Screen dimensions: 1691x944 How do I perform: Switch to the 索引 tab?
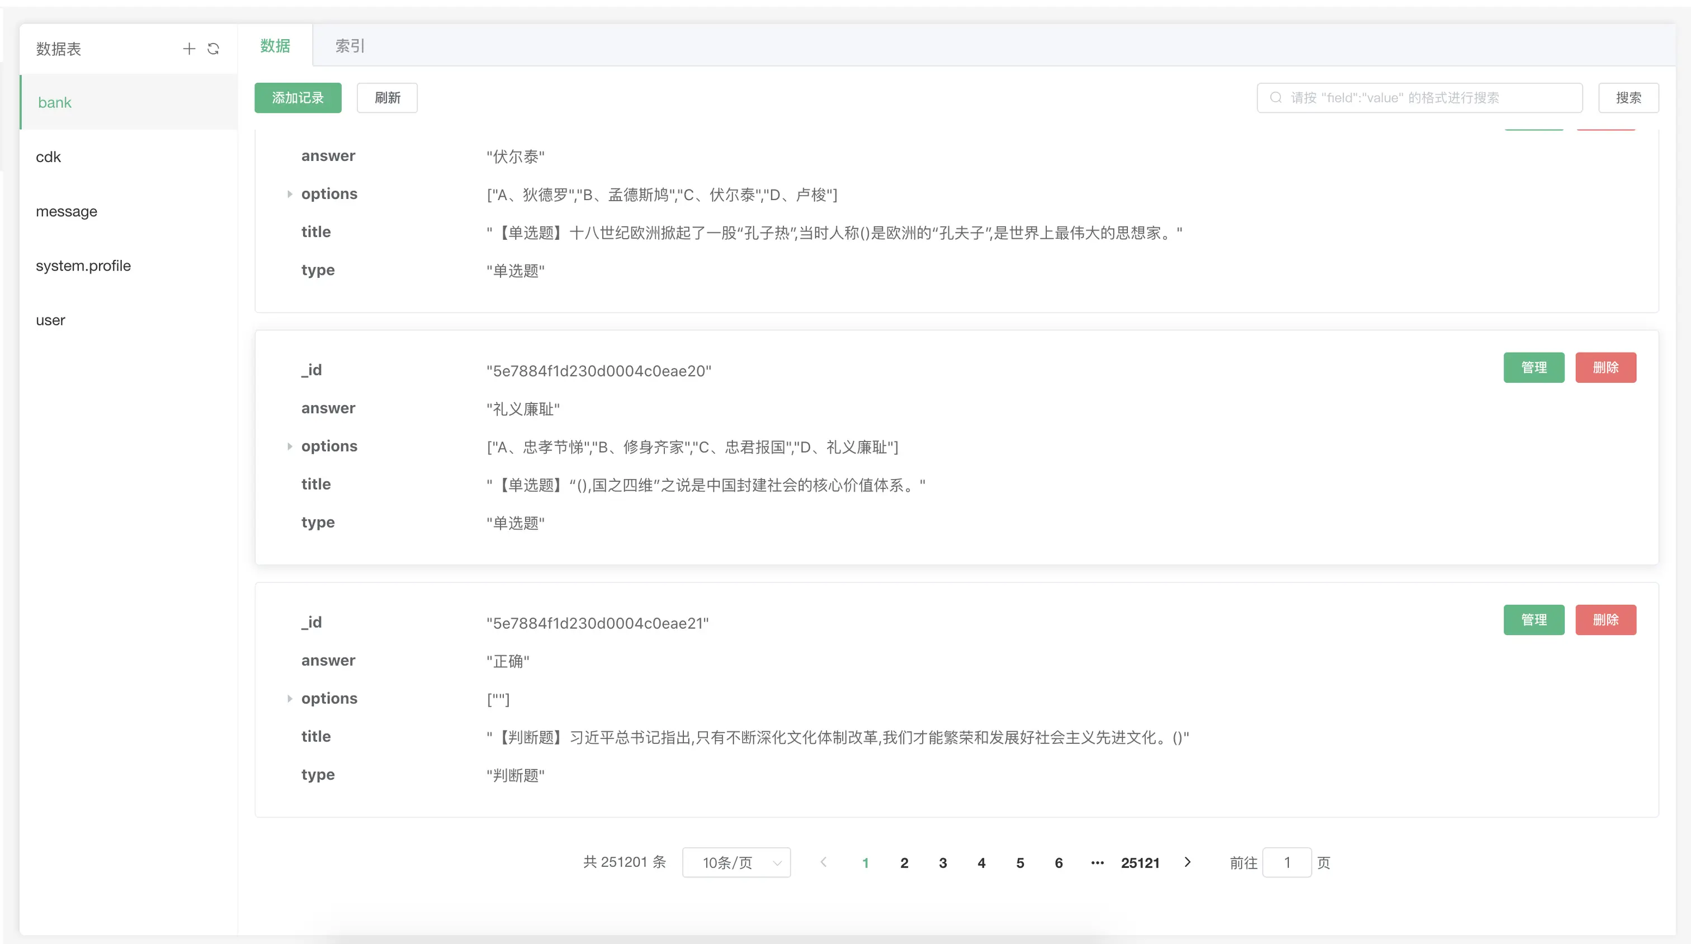pyautogui.click(x=348, y=45)
